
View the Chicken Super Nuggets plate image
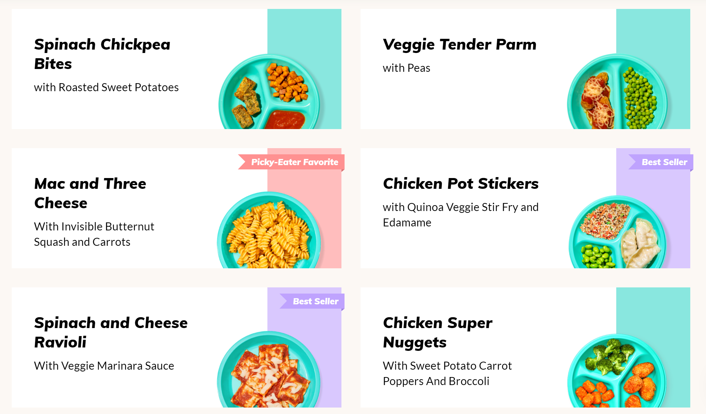click(x=617, y=371)
